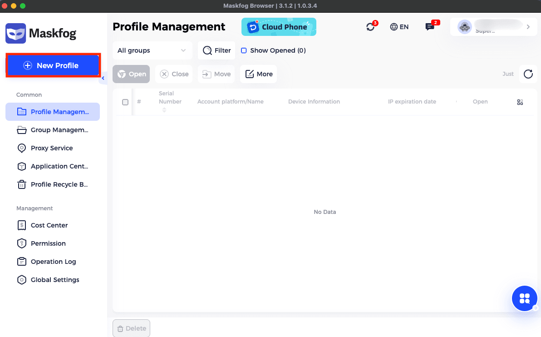
Task: Click the Global Settings gear icon
Action: point(22,280)
